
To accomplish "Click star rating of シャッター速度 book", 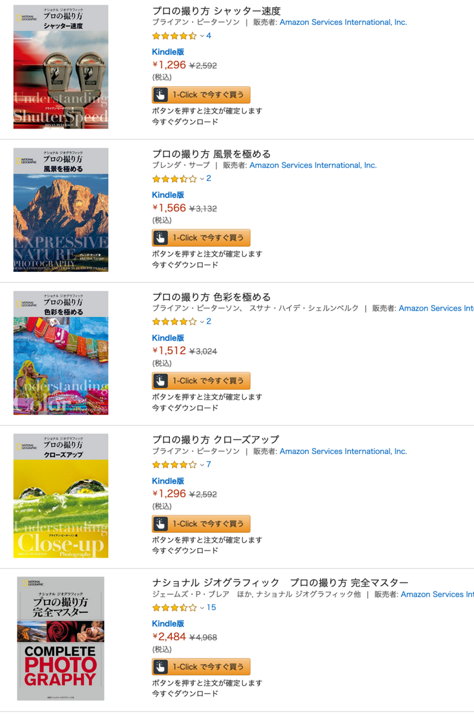I will (x=174, y=36).
